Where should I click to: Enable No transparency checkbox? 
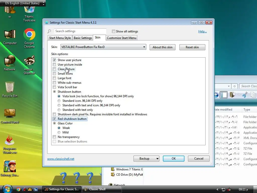tap(54, 137)
